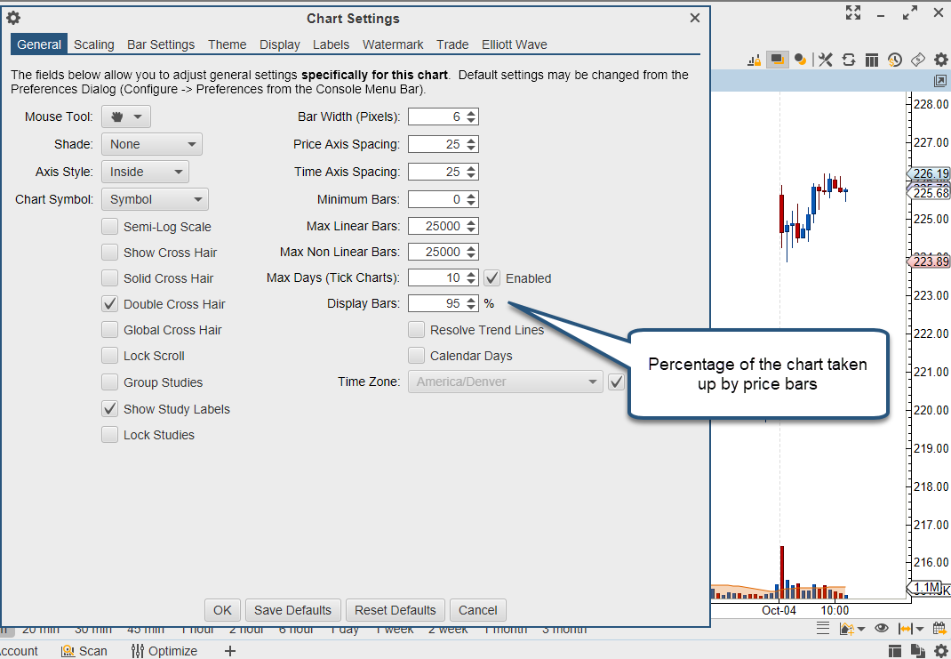Toggle the Lock Scroll checkbox
Image resolution: width=951 pixels, height=659 pixels.
coord(110,356)
